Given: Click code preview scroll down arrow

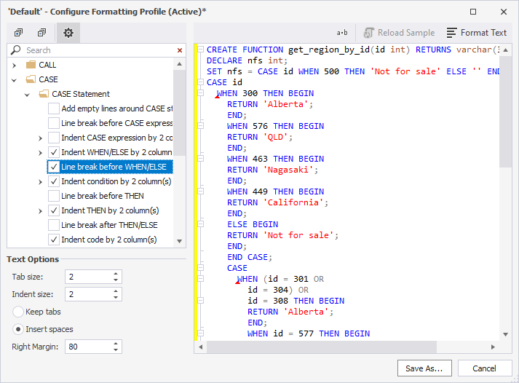Looking at the screenshot, I should [x=505, y=334].
